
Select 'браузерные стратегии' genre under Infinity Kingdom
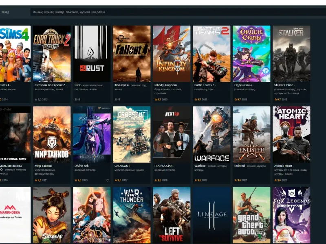click(x=168, y=89)
